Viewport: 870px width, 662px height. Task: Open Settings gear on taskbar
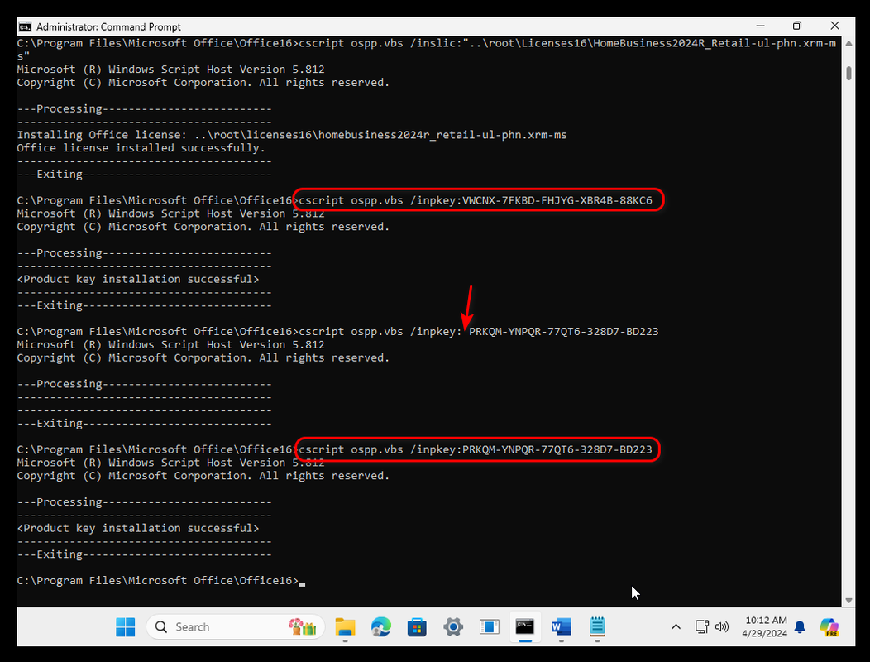point(453,627)
